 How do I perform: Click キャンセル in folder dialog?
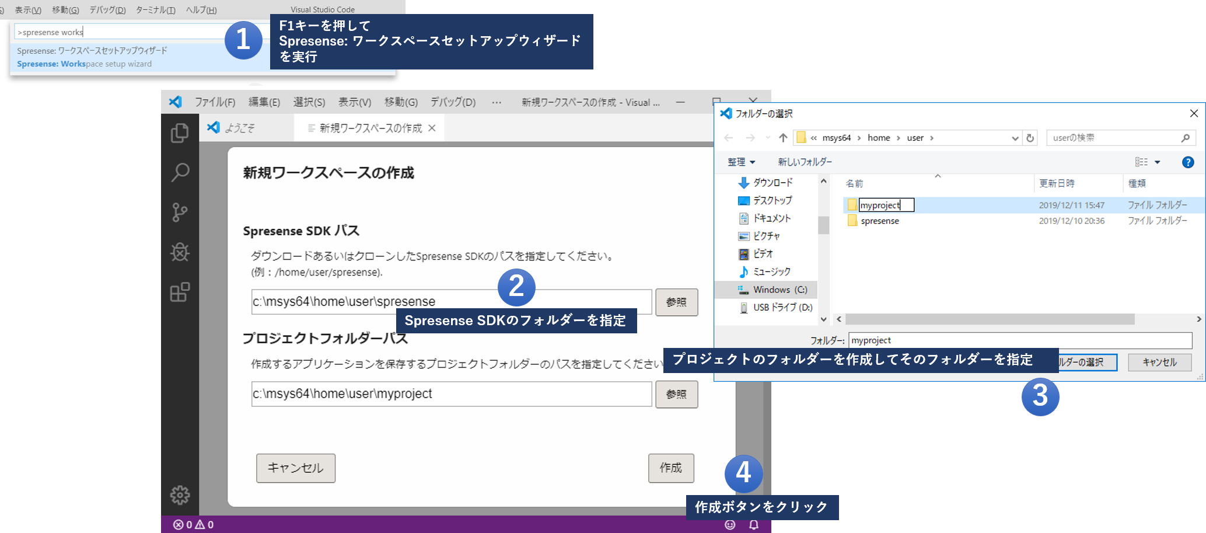coord(1159,362)
